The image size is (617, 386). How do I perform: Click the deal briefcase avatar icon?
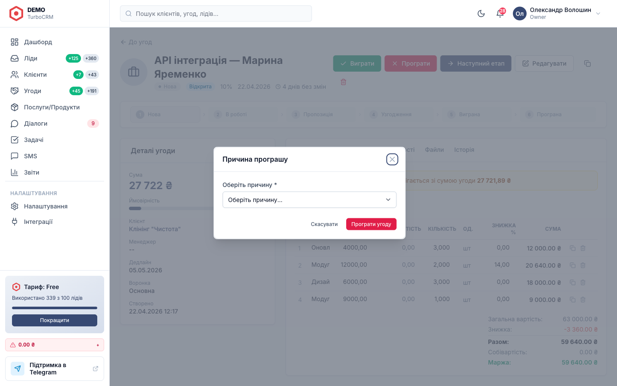point(134,72)
